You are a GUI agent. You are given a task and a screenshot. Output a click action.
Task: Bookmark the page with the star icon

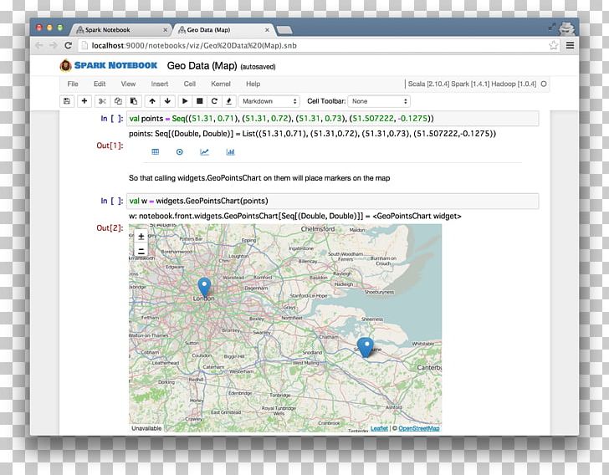[x=554, y=45]
